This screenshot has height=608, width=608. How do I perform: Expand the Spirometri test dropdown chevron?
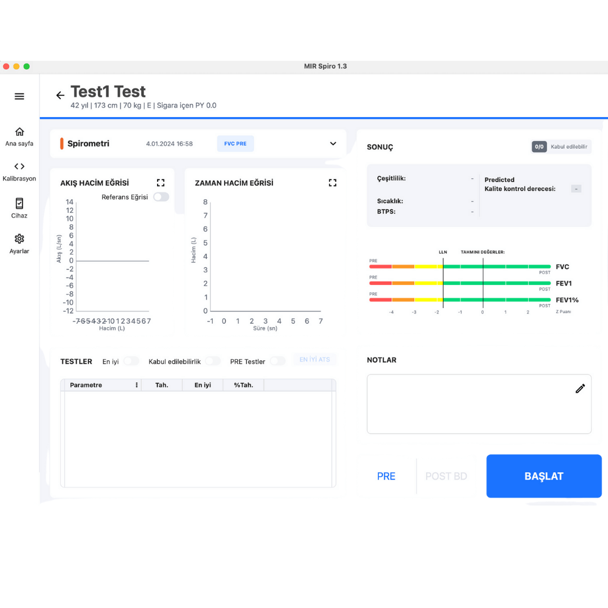pos(333,144)
